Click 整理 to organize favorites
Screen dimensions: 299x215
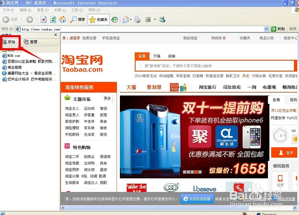(x=33, y=42)
